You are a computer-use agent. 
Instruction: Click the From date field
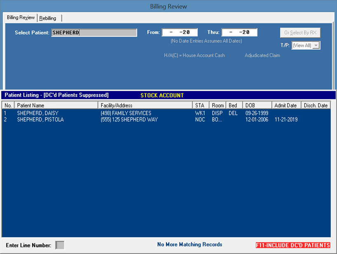180,32
